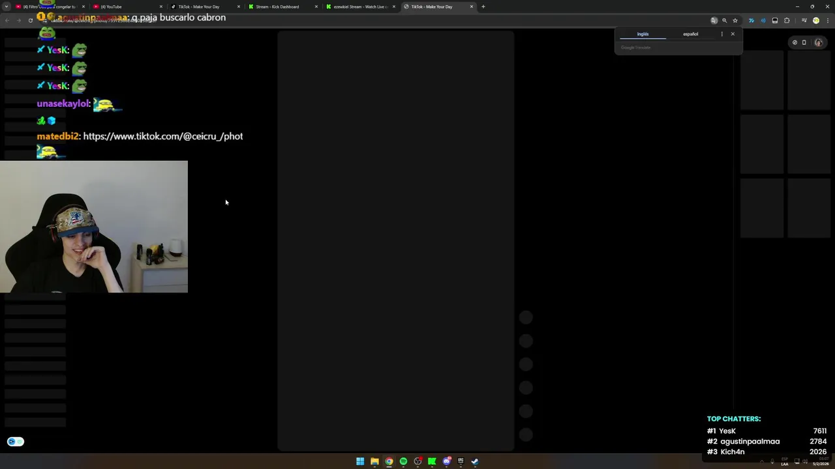The height and width of the screenshot is (469, 835).
Task: Open the Chrome three-dot menu
Action: tap(827, 20)
